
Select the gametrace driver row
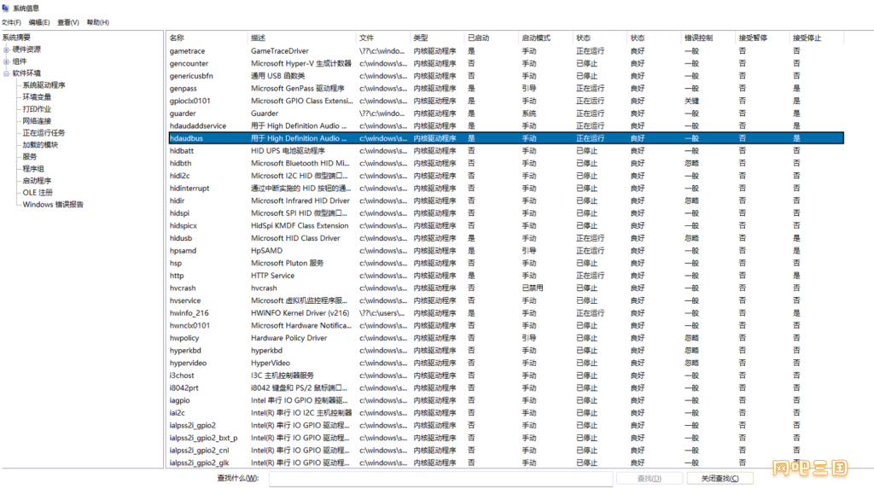[x=506, y=50]
